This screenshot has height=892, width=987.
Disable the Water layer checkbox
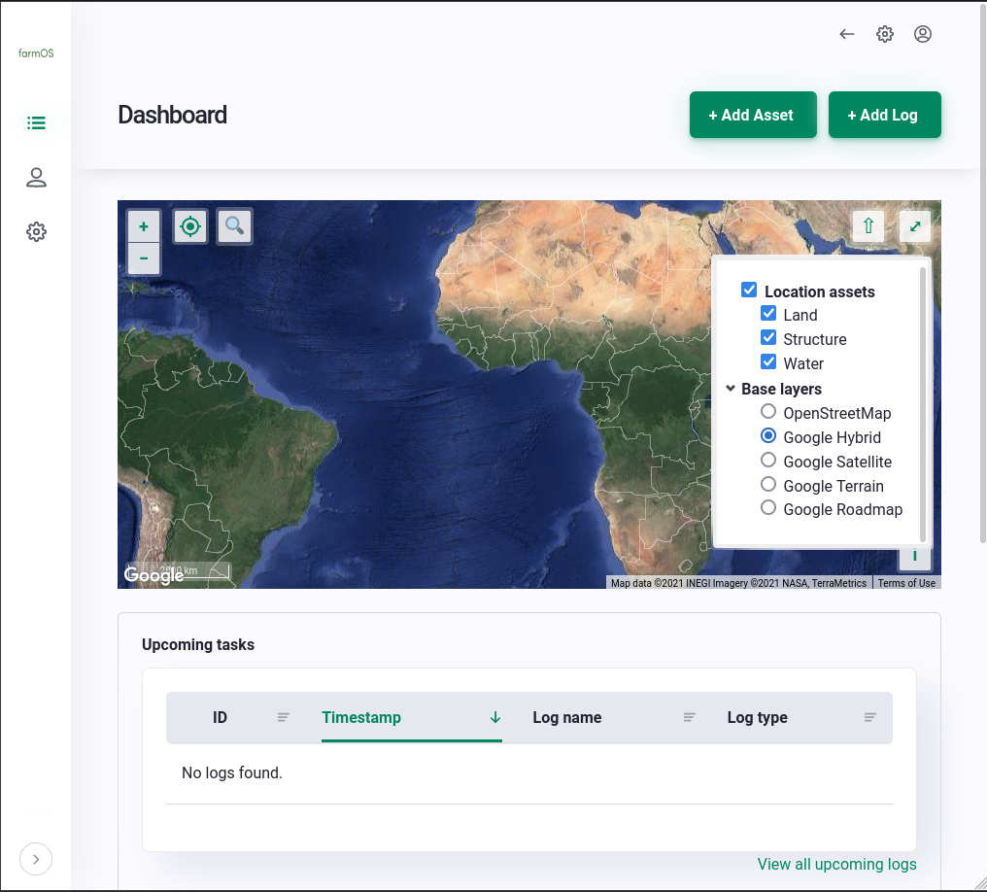pos(768,361)
